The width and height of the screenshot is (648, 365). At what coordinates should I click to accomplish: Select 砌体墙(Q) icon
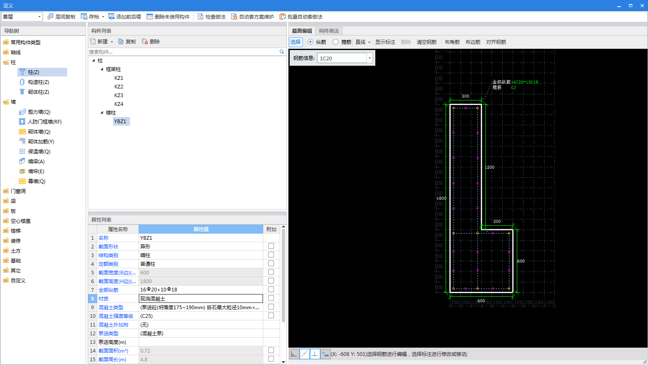pos(22,131)
